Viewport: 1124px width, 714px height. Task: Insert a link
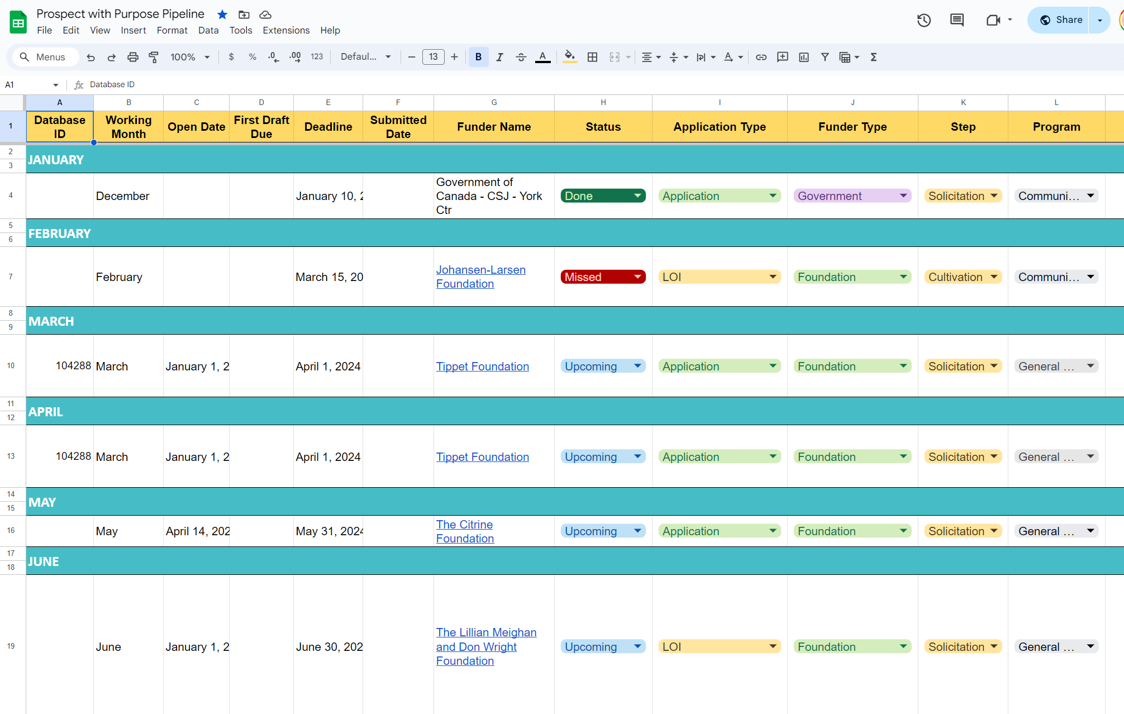tap(761, 56)
